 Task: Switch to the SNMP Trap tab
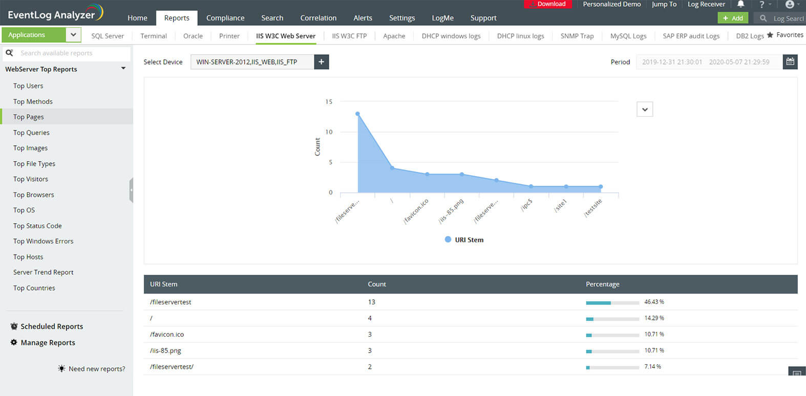coord(577,36)
